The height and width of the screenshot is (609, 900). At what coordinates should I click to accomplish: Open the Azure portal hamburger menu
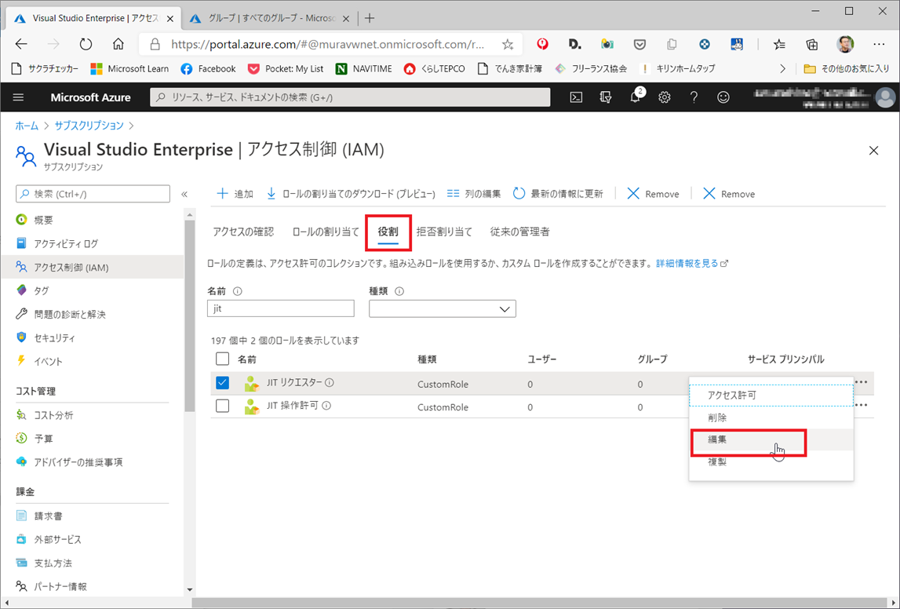[18, 97]
